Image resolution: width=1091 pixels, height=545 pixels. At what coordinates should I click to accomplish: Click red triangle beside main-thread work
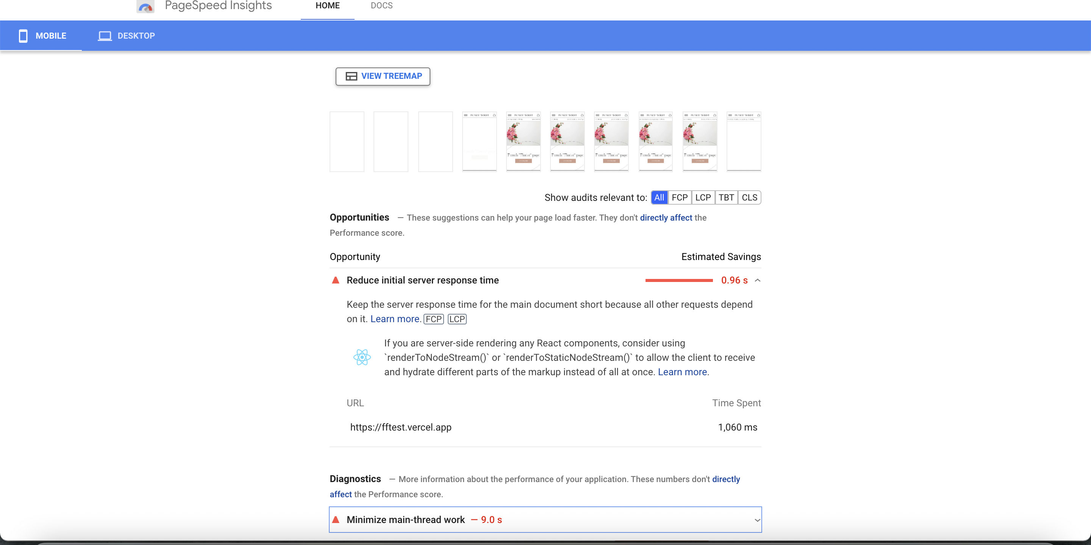click(335, 520)
